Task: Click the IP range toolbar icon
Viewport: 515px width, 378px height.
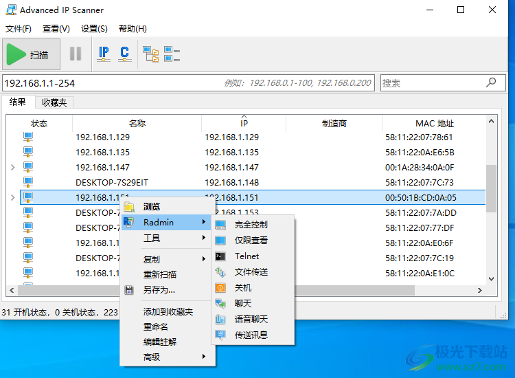Action: tap(104, 54)
